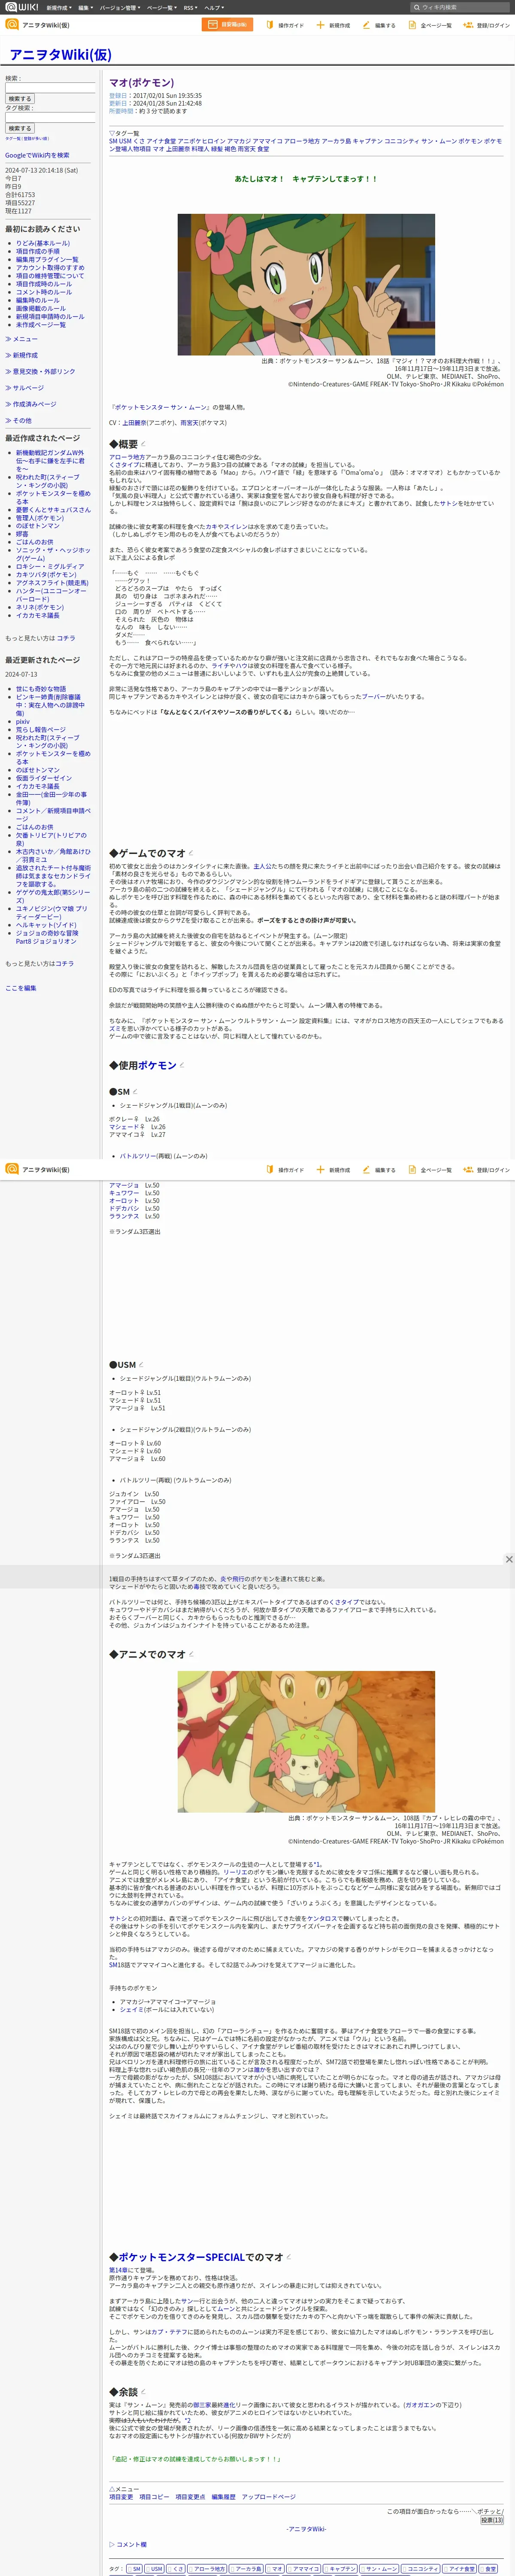The height and width of the screenshot is (2576, 515).
Task: Open ここを編集 link in sidebar
Action: click(x=21, y=988)
